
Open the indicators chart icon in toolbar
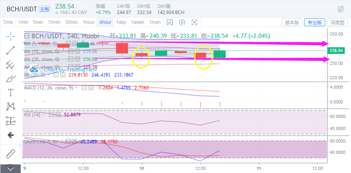[x=170, y=22]
